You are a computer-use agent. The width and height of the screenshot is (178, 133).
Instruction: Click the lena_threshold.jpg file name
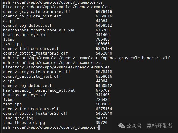(x=24, y=123)
